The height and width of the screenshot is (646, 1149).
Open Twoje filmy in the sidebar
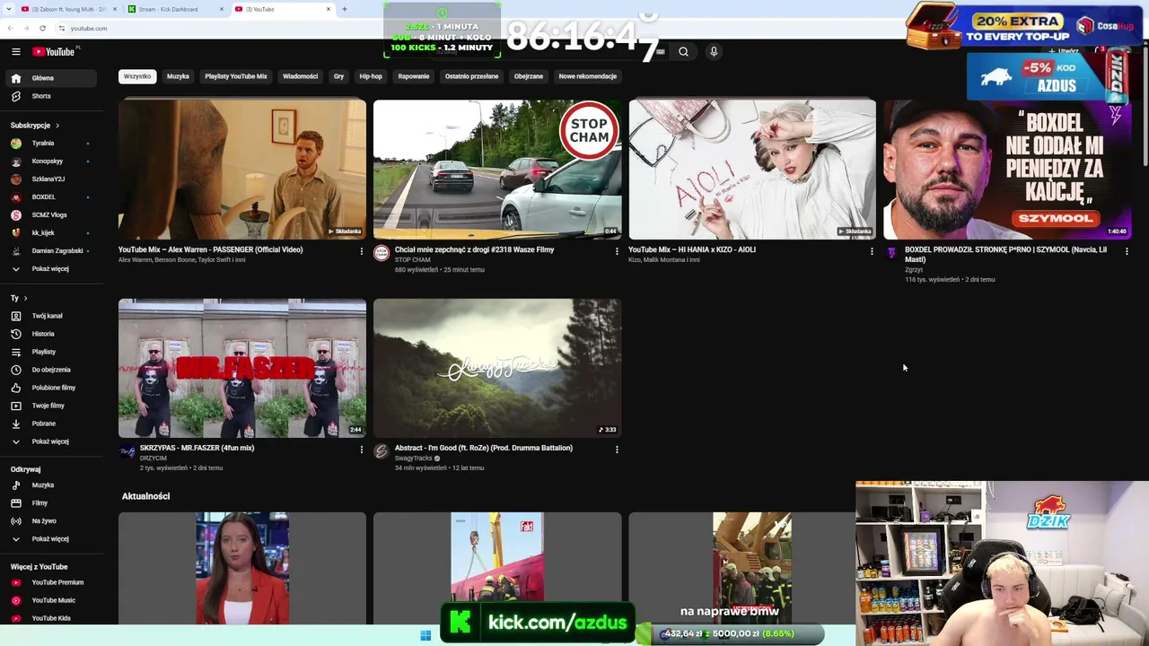[x=50, y=406]
